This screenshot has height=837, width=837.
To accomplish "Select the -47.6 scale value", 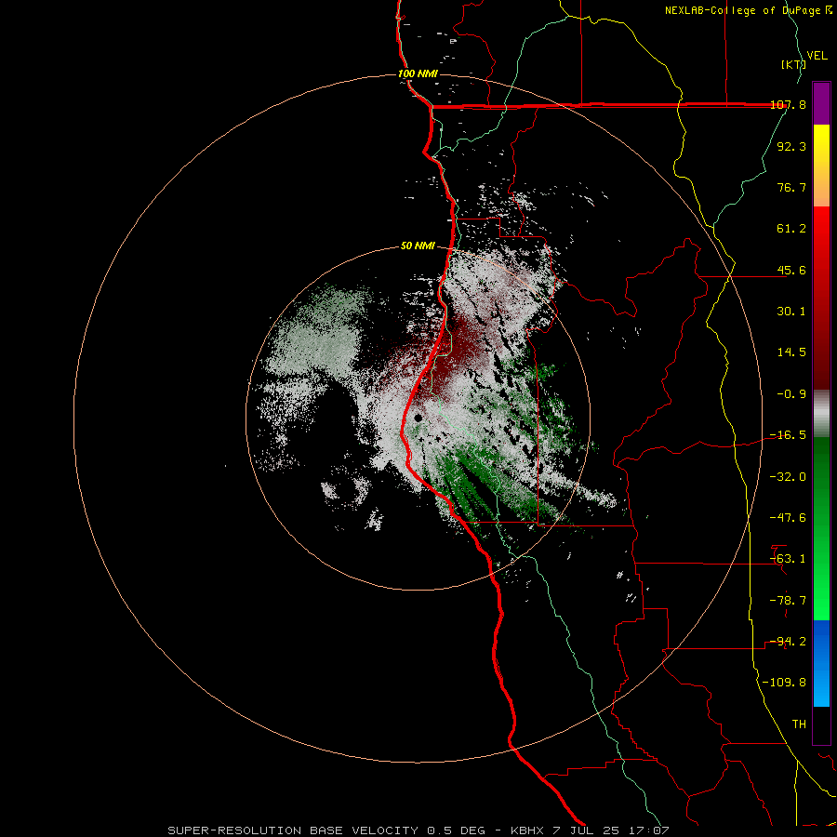I will tap(788, 518).
